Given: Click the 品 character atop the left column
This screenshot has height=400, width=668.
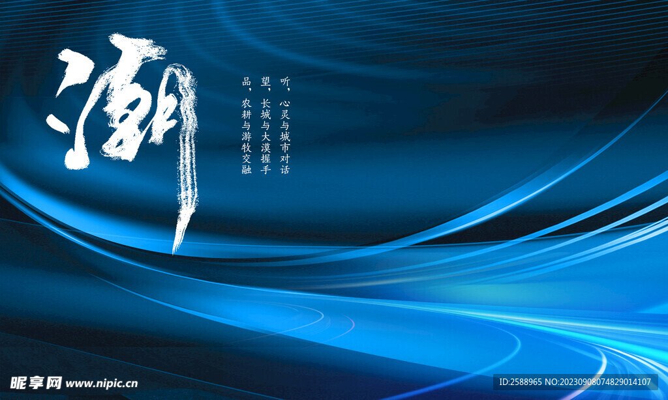Looking at the screenshot, I should [x=247, y=82].
